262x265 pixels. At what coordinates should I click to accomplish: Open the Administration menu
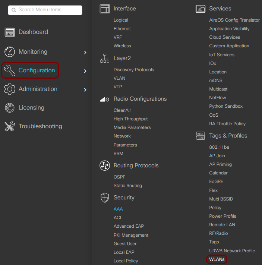(38, 89)
